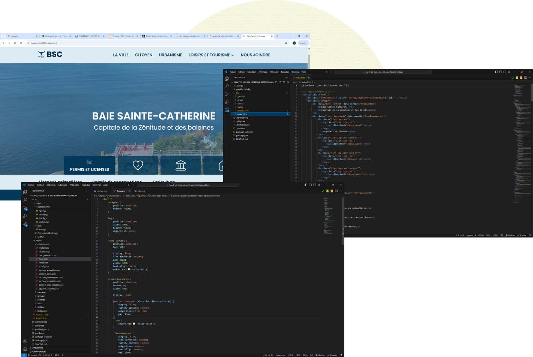Screen dimensions: 533x357
Task: Bookmark page with star icon in browser
Action: point(286,43)
